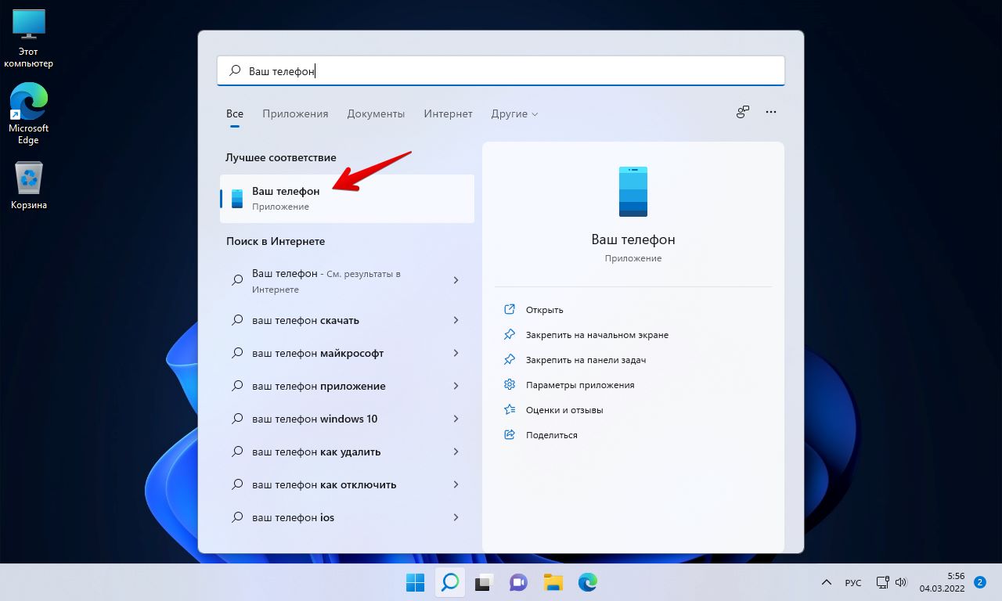Click the volume speaker icon in tray
The width and height of the screenshot is (1002, 601).
[901, 582]
